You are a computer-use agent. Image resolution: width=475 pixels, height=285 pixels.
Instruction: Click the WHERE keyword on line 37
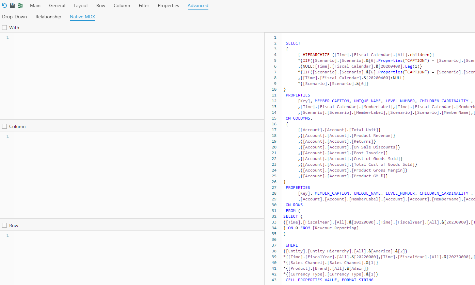point(292,245)
